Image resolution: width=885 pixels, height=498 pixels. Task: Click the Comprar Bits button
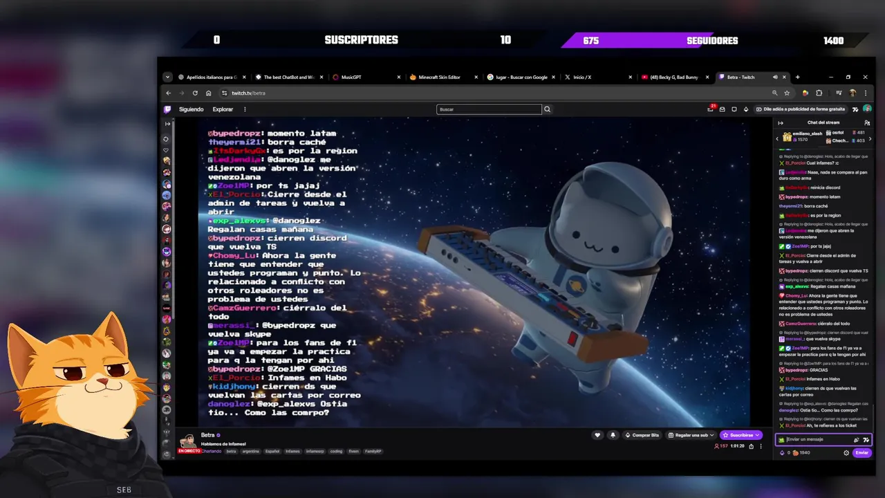pos(642,435)
